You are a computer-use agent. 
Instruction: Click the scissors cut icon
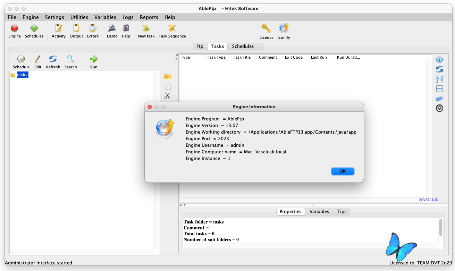[168, 96]
